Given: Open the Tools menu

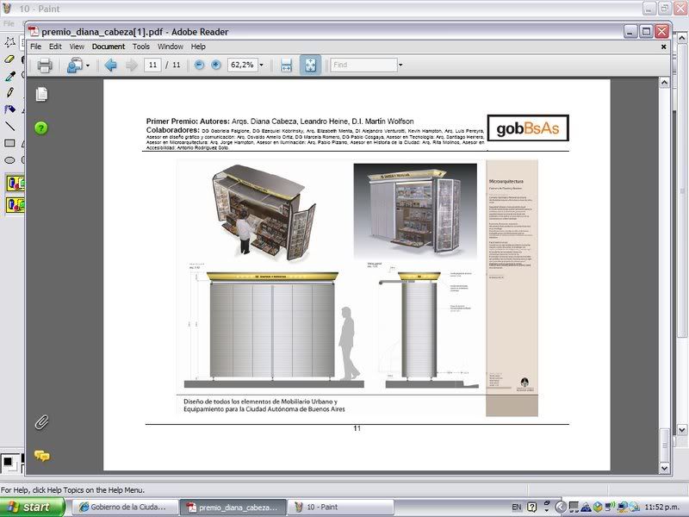Looking at the screenshot, I should pyautogui.click(x=141, y=47).
